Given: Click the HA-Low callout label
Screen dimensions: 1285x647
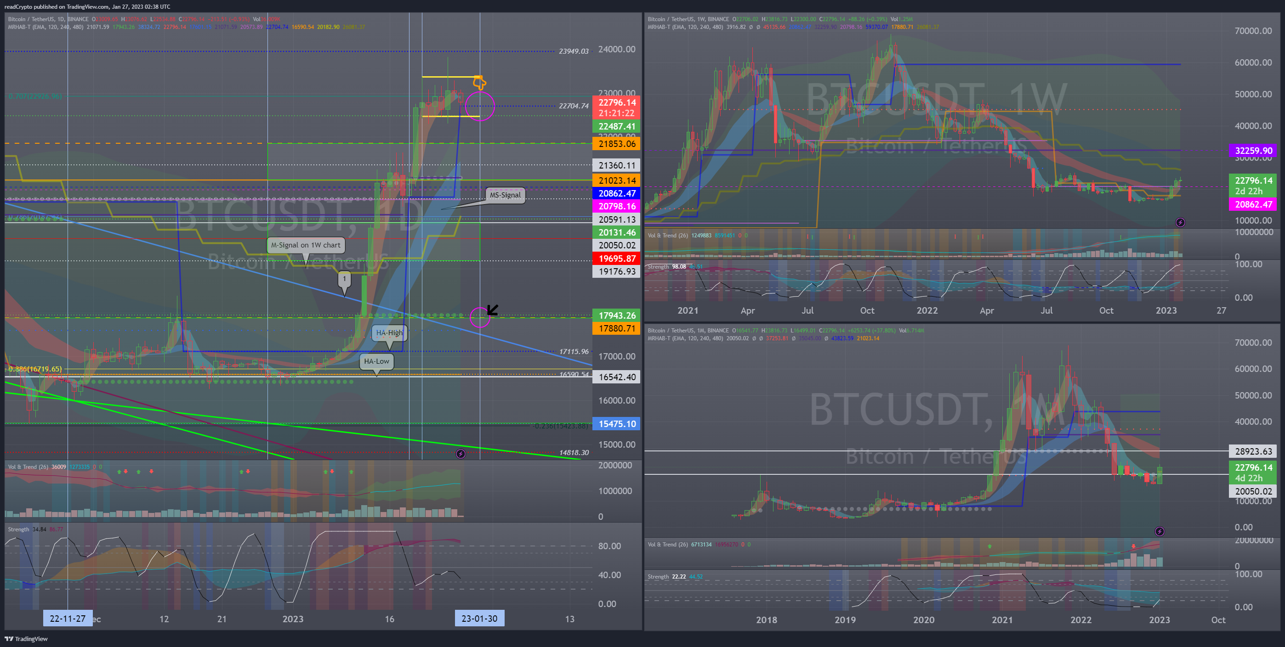Looking at the screenshot, I should 376,361.
